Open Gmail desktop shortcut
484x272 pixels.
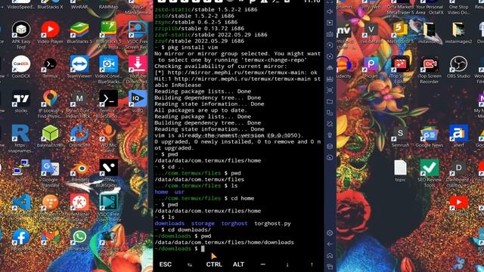[x=50, y=240]
